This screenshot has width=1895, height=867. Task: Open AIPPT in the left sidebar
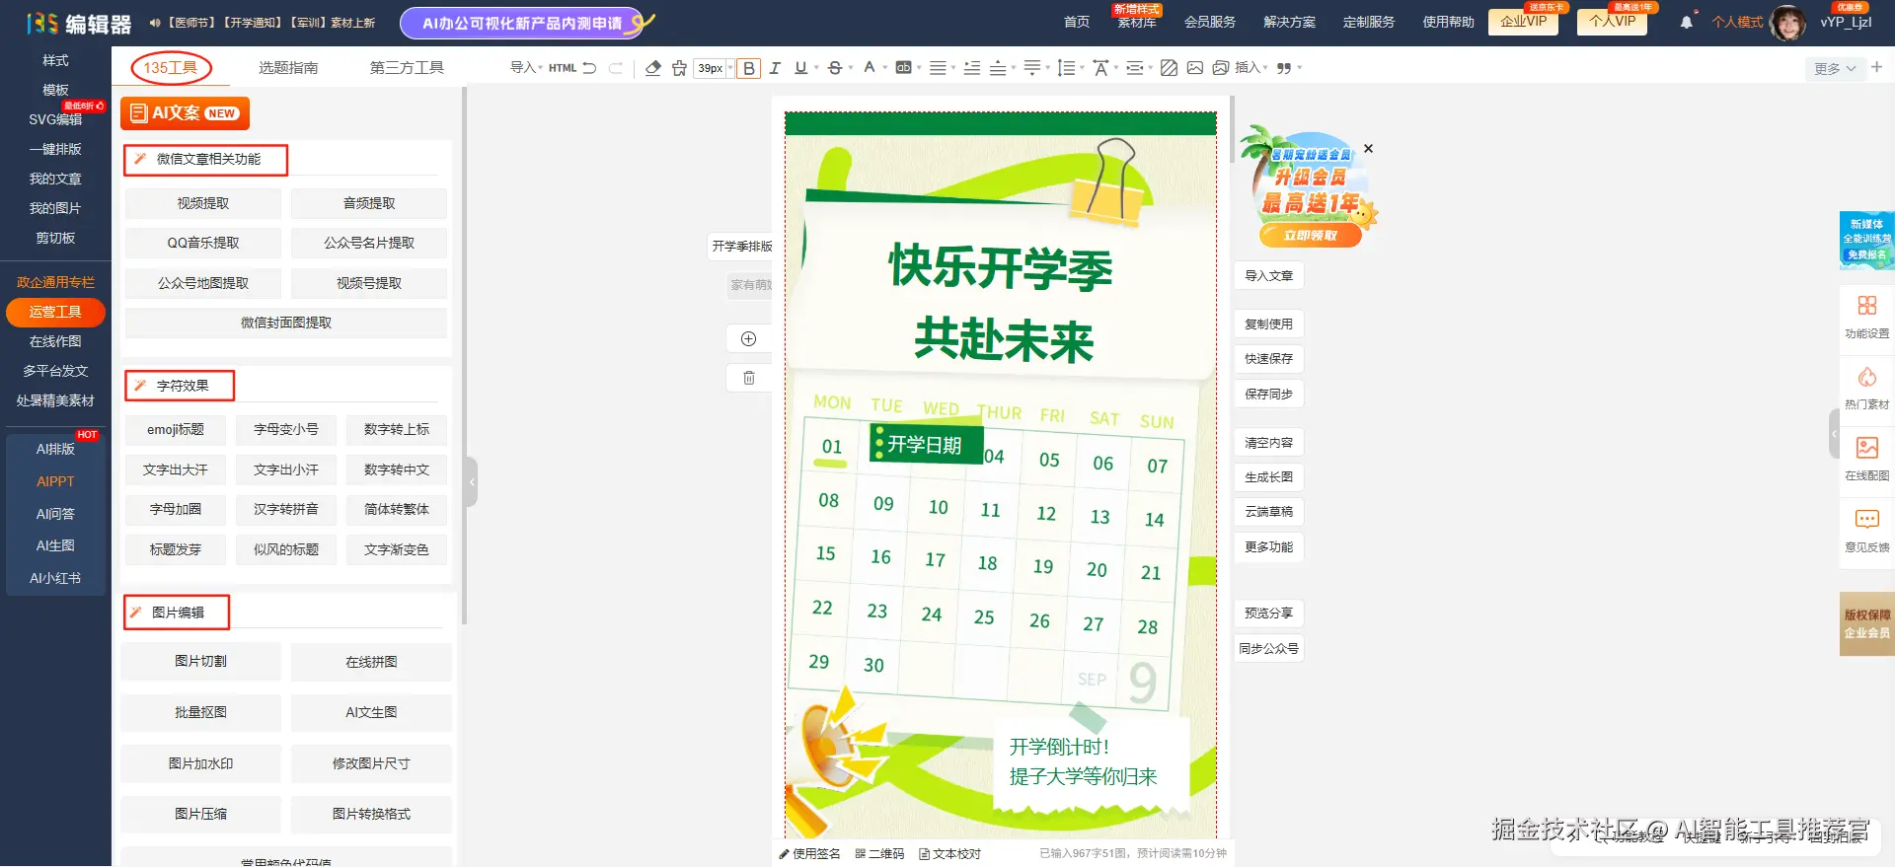55,481
